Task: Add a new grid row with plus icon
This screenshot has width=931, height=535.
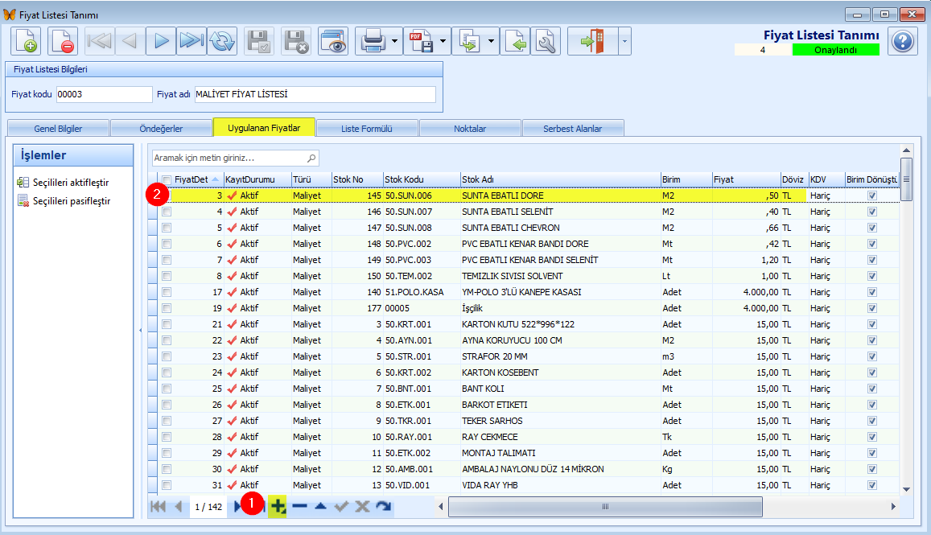Action: coord(278,507)
